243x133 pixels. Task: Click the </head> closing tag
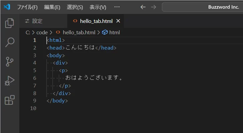[106, 48]
